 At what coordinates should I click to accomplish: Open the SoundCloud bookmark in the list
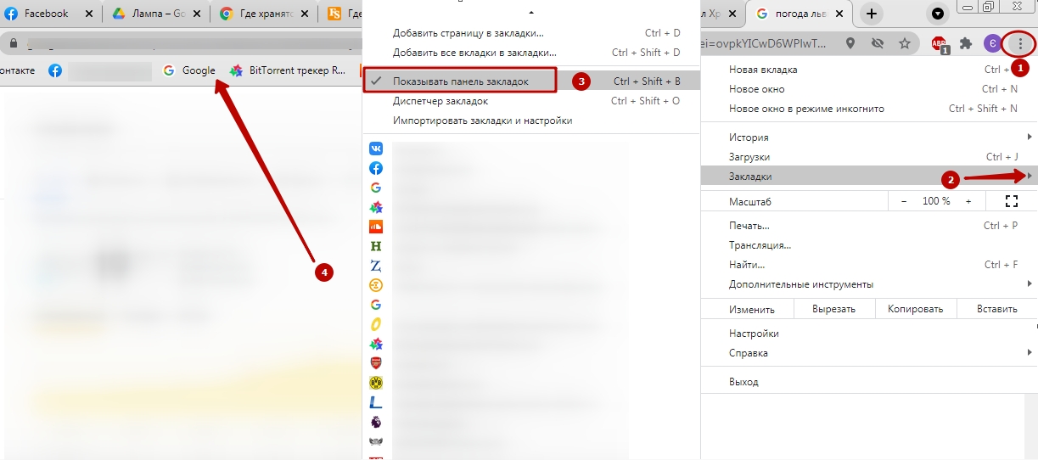375,227
